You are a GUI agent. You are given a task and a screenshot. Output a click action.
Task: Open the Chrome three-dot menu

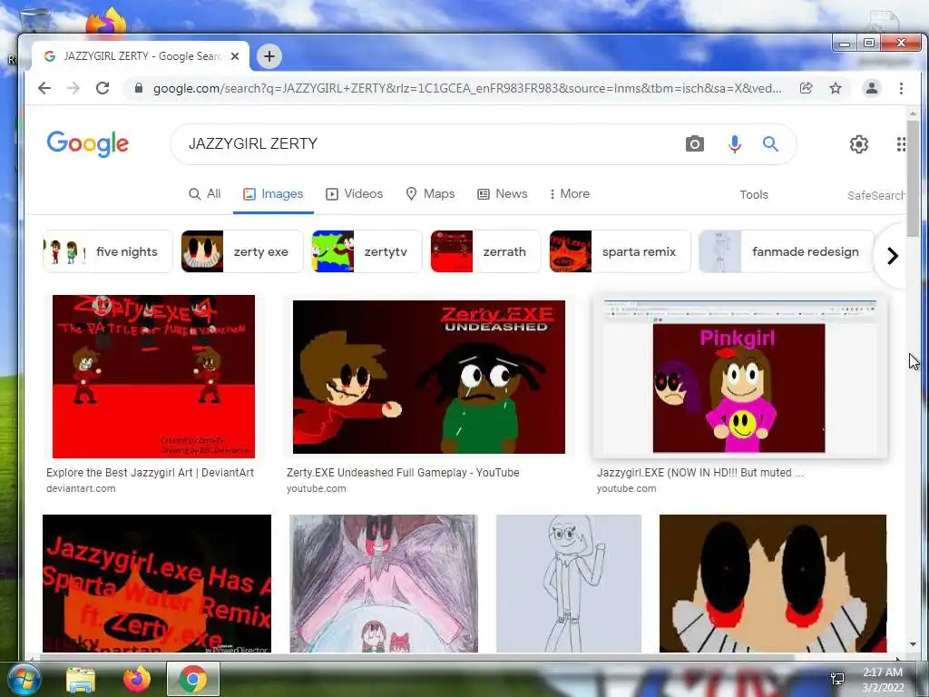click(901, 88)
